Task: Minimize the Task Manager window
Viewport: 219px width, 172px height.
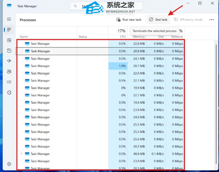Action: 188,3
